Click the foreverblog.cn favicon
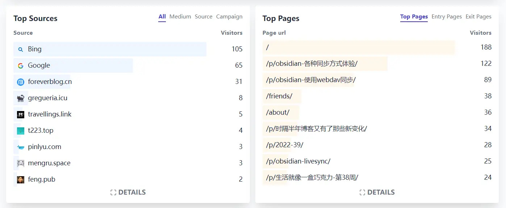The image size is (506, 208). coord(21,82)
